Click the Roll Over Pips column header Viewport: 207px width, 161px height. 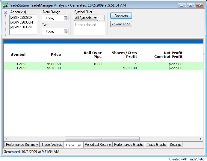click(x=93, y=55)
